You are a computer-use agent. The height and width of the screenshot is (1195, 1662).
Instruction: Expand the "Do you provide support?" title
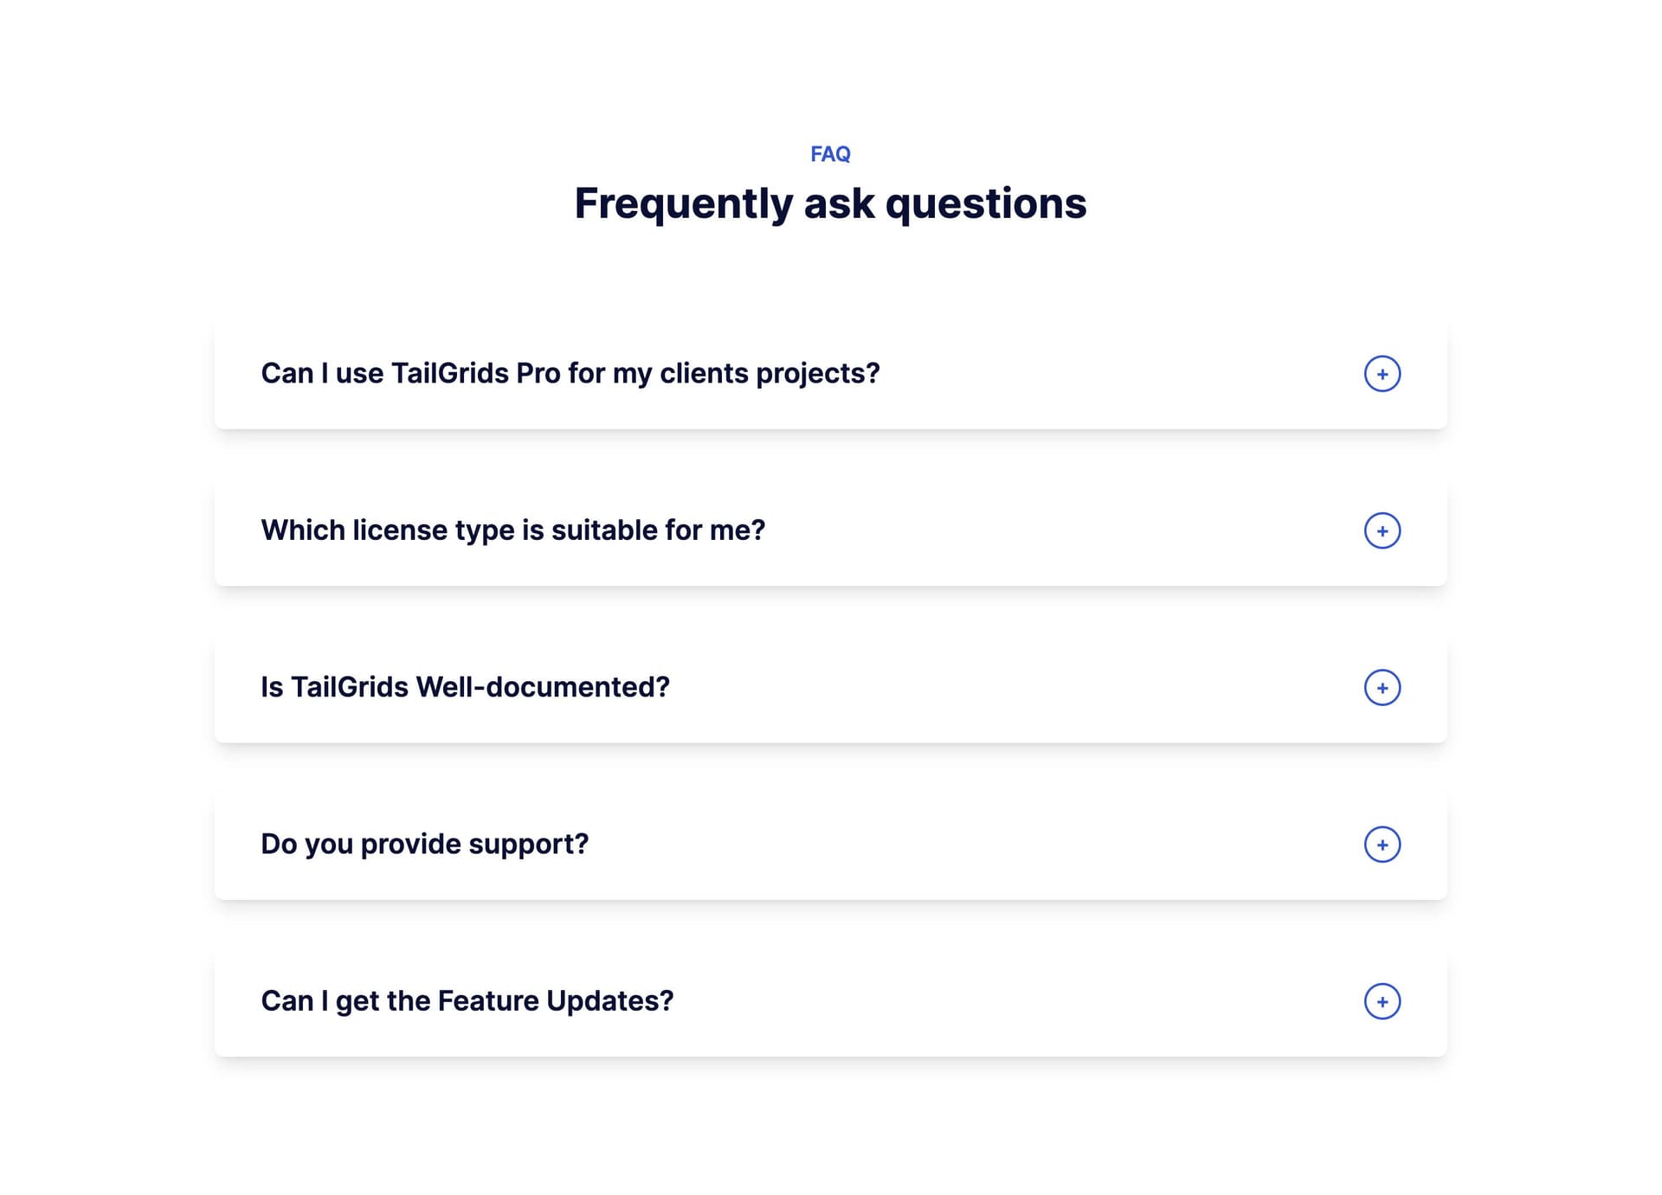(x=424, y=844)
